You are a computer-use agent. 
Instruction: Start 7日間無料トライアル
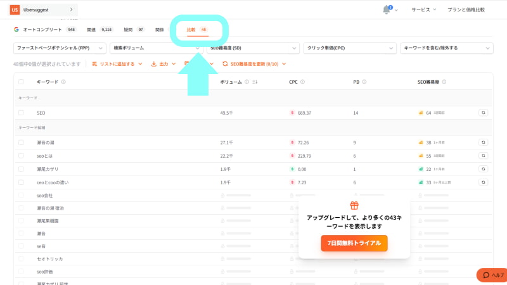click(354, 243)
